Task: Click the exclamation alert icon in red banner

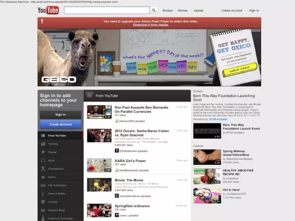Action: click(x=42, y=21)
